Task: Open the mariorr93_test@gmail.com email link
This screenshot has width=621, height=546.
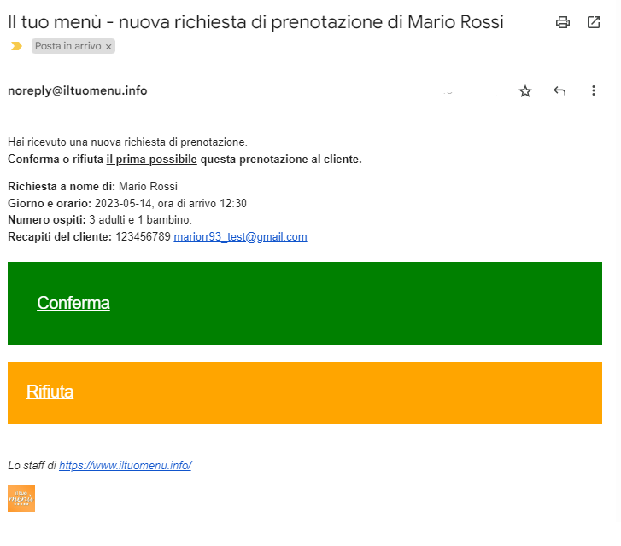Action: 240,237
